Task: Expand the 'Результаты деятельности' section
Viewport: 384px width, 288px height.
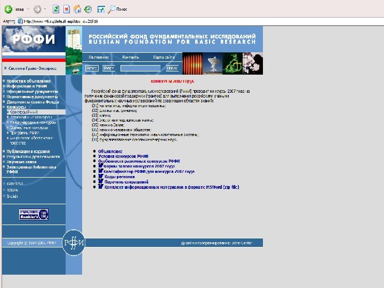Action: coord(4,156)
